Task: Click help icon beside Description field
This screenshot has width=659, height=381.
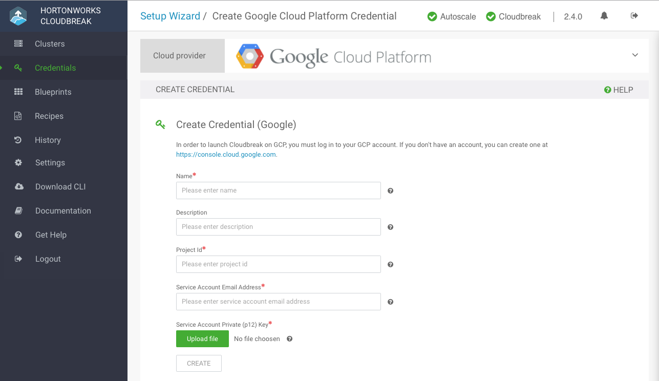Action: 390,227
